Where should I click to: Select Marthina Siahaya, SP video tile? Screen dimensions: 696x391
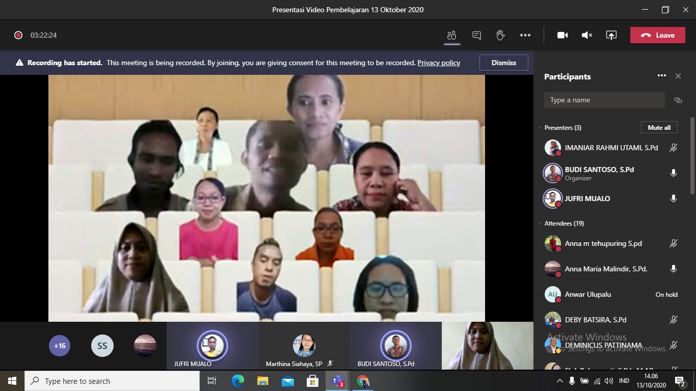pos(304,346)
